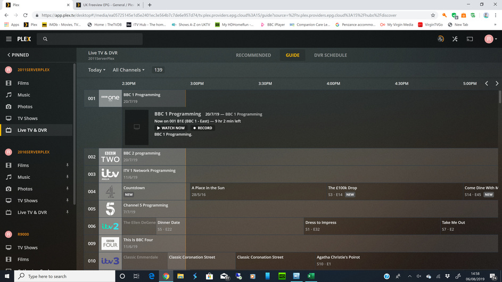Open BBC iPlayer bookmark

(x=273, y=24)
